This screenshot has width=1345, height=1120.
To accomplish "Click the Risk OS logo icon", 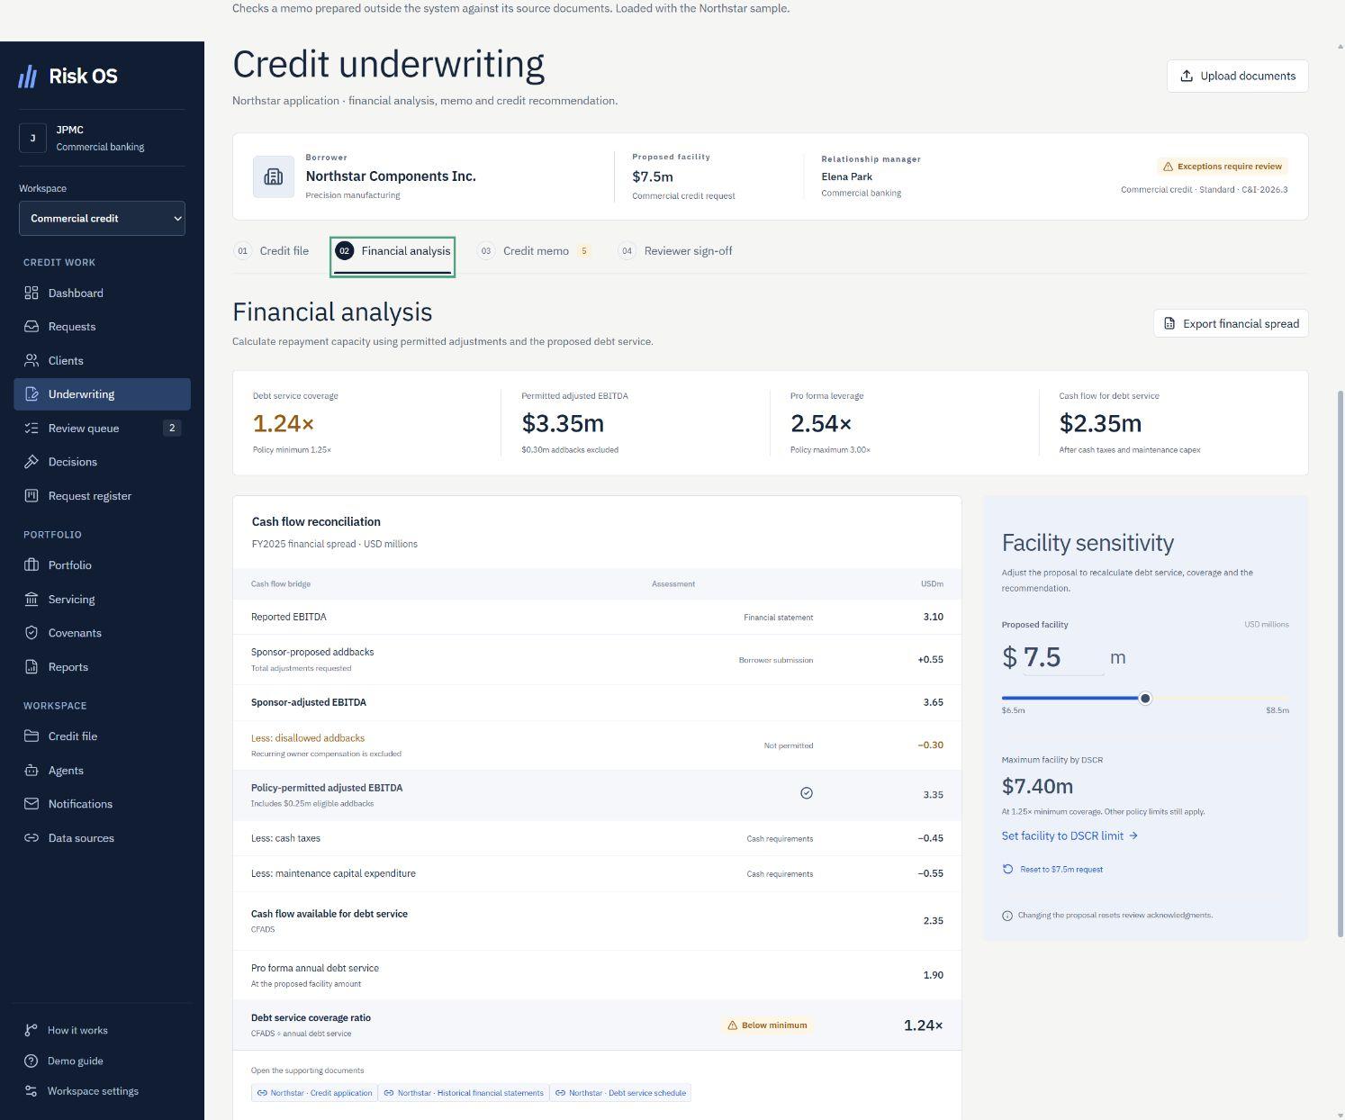I will [28, 77].
